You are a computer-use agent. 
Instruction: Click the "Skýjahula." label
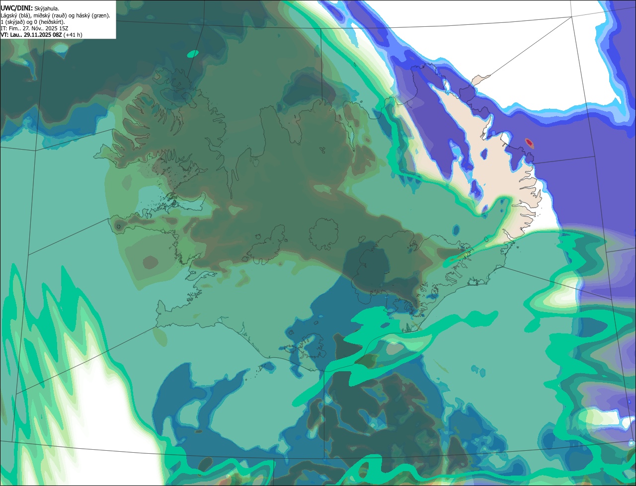(47, 8)
